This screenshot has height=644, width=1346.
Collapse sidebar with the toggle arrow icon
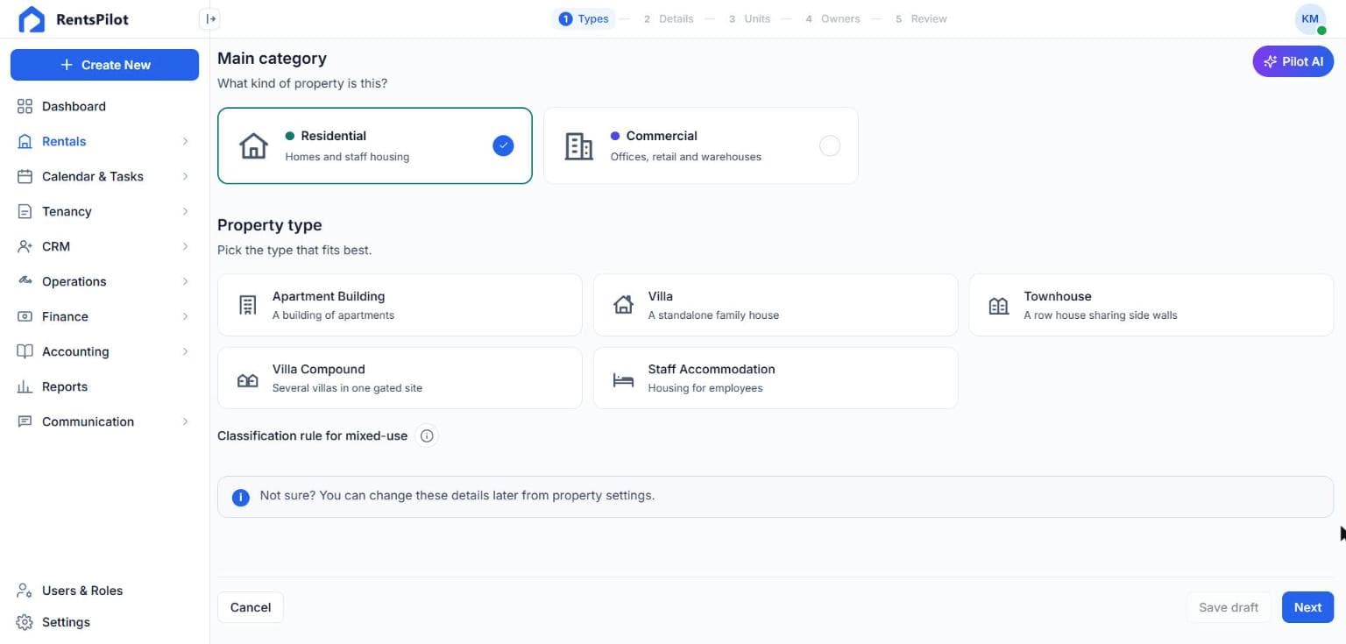tap(210, 18)
